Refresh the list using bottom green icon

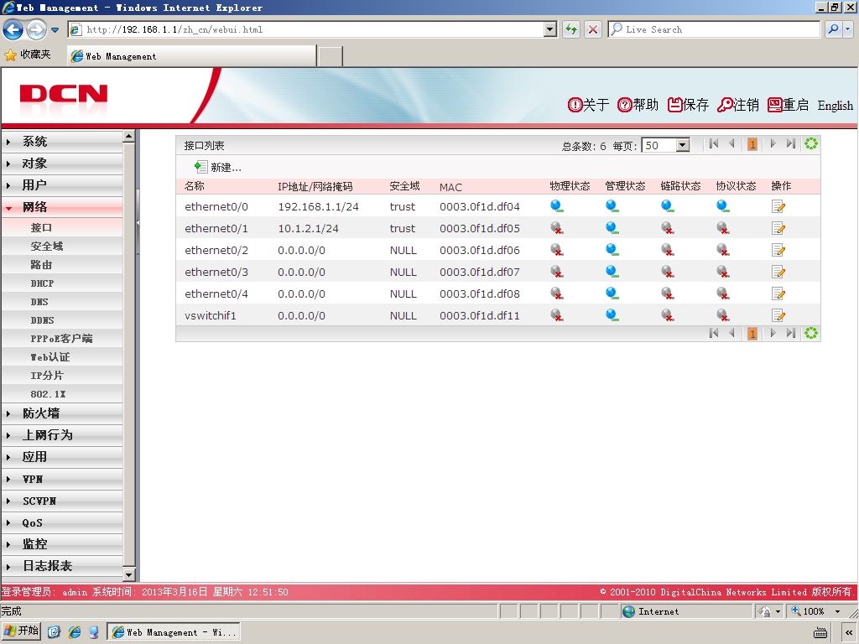pos(811,333)
